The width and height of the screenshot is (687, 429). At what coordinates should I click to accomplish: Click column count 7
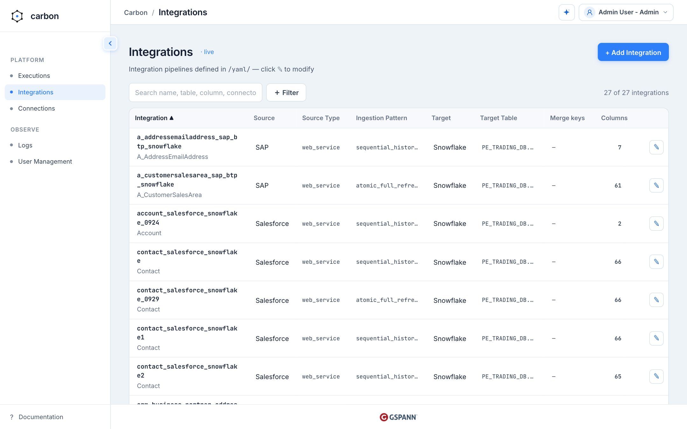[620, 147]
